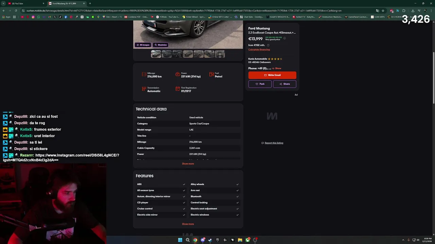Screen dimensions: 435x244
Task: Open Epic Games launcher from taskbar
Action: coord(217,240)
